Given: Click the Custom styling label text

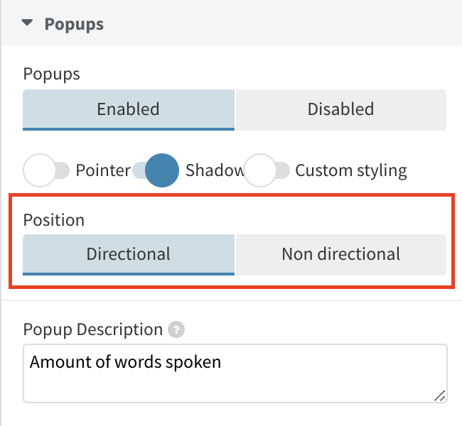Looking at the screenshot, I should point(351,170).
